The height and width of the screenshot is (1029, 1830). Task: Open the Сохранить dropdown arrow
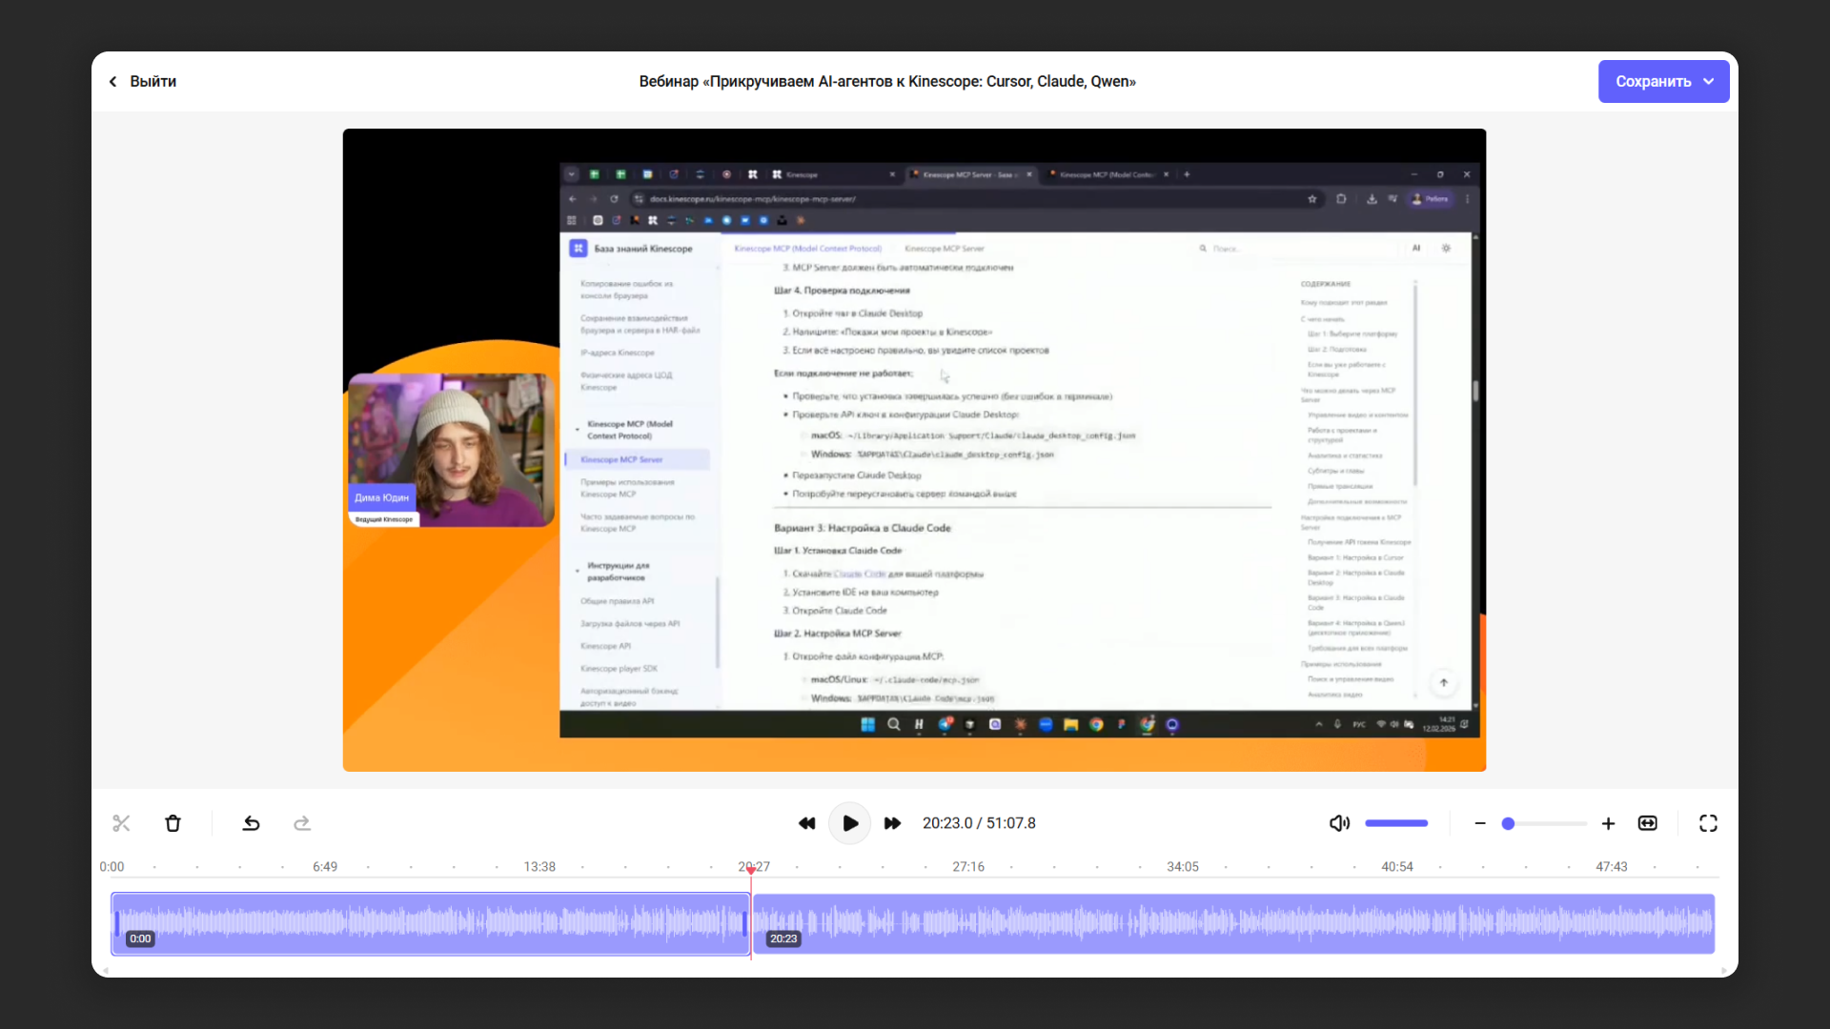point(1709,82)
